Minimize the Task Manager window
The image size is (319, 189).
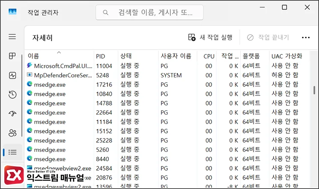pyautogui.click(x=262, y=7)
